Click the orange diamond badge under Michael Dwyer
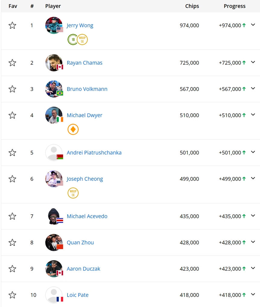This screenshot has width=260, height=307. tap(73, 129)
